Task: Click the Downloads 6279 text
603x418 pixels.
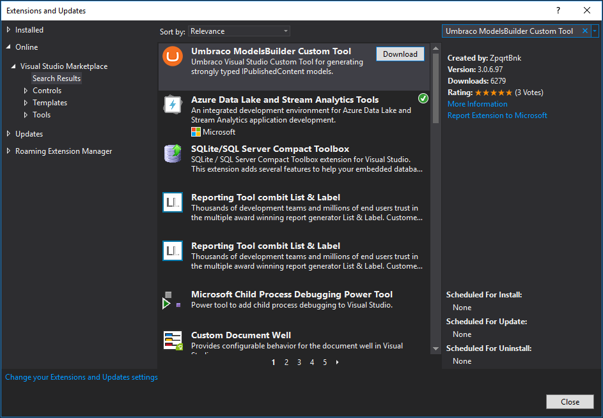Action: [x=476, y=81]
